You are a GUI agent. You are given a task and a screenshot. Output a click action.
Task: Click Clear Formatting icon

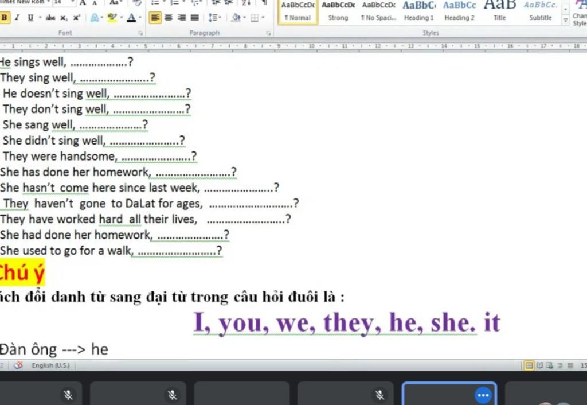click(x=136, y=3)
